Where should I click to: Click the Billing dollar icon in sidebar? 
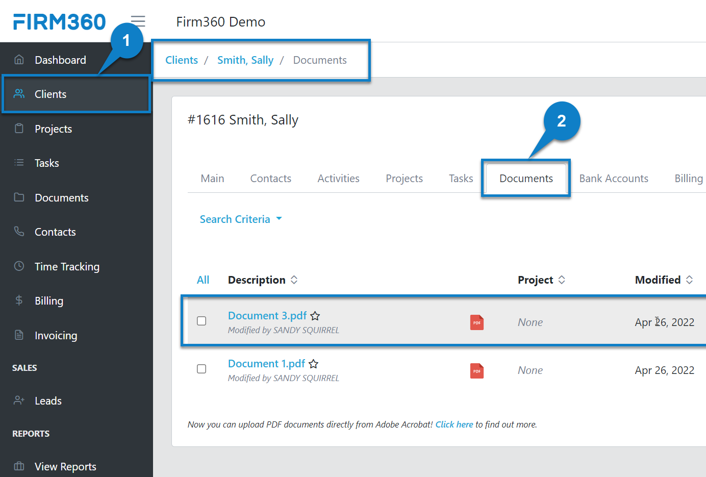19,300
